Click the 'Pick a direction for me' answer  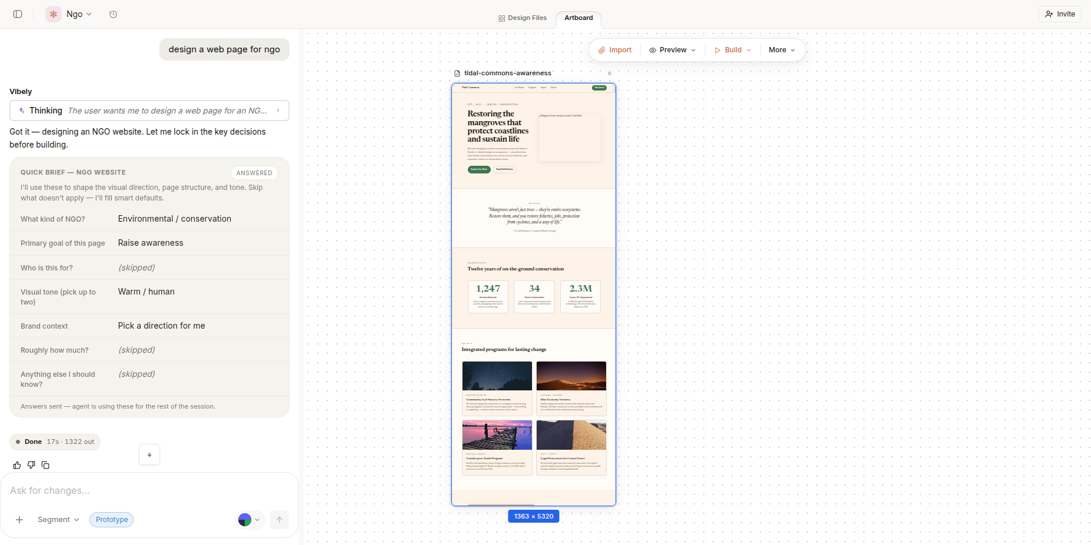pyautogui.click(x=162, y=326)
